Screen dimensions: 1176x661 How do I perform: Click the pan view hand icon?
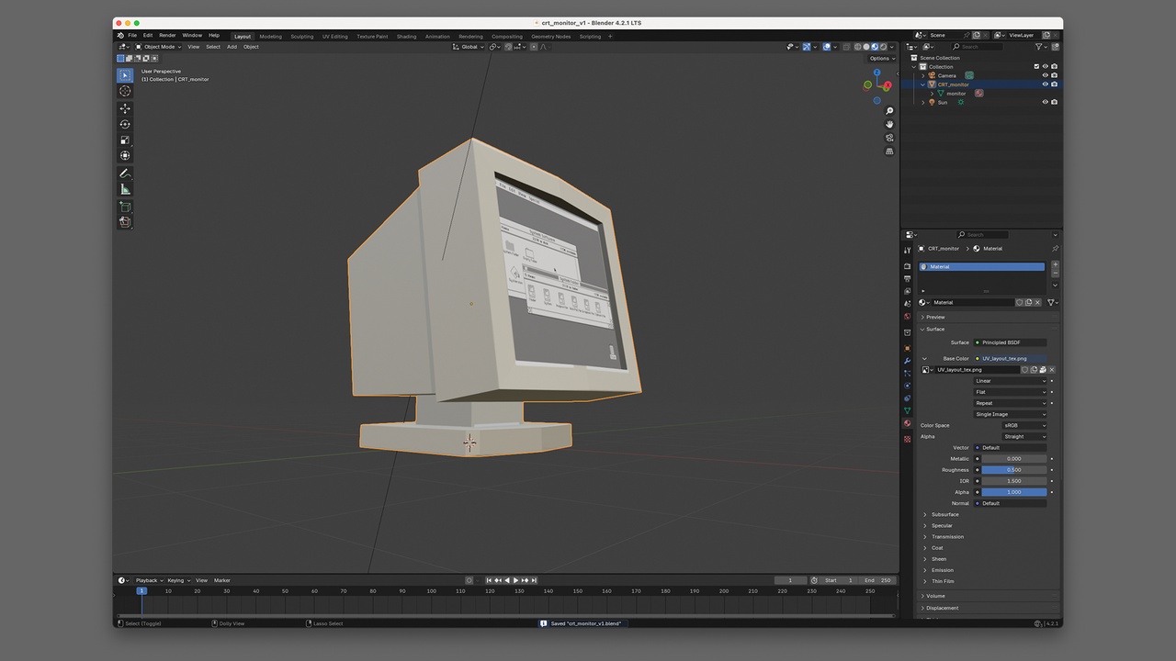(x=889, y=124)
